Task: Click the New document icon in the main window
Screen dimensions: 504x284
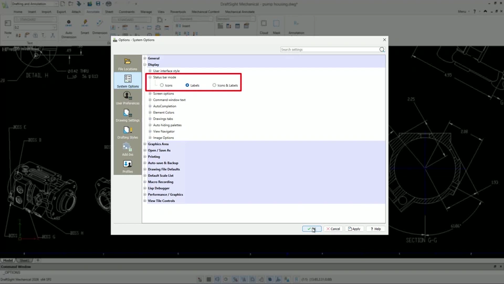Action: click(x=62, y=4)
